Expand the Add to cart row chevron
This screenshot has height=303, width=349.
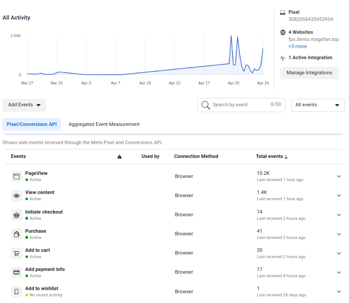(x=339, y=254)
